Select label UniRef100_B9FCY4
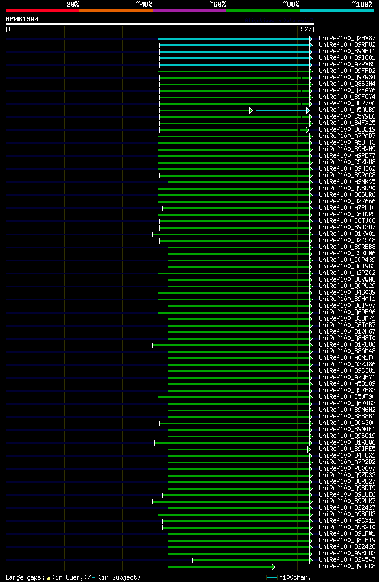This screenshot has width=379, height=582. click(x=347, y=97)
